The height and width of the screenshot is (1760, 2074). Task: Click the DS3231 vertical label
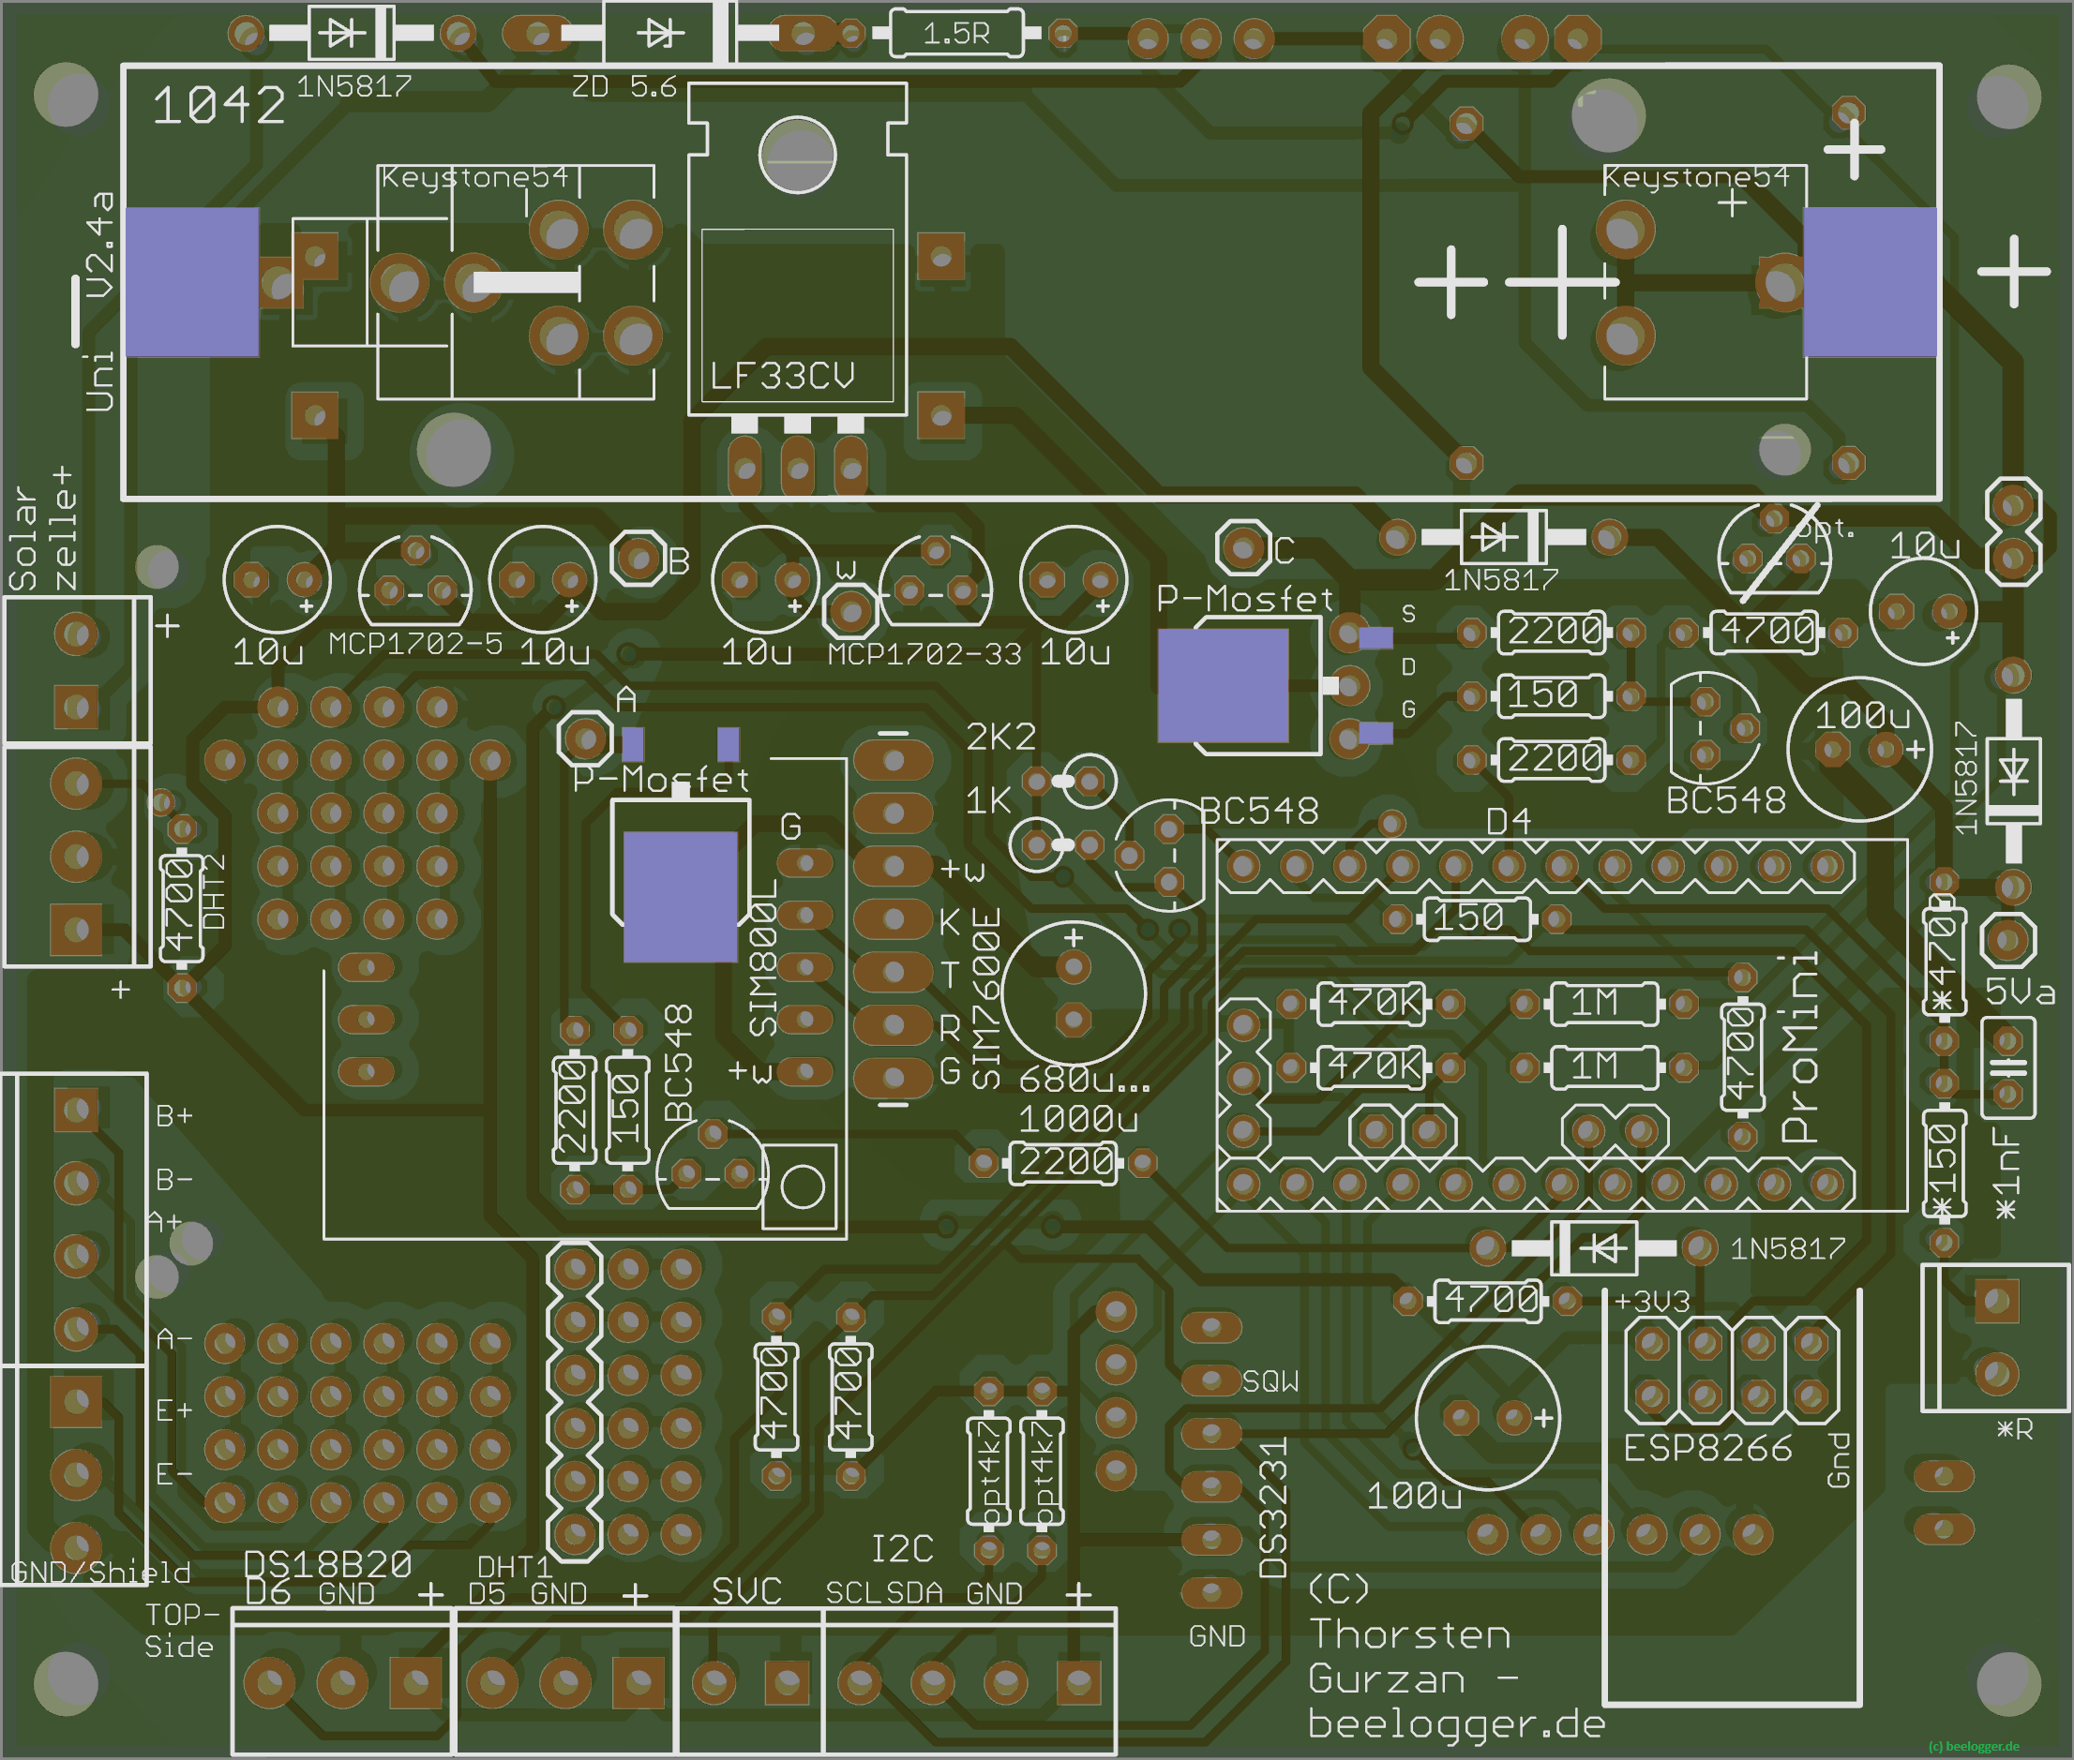pos(1272,1508)
